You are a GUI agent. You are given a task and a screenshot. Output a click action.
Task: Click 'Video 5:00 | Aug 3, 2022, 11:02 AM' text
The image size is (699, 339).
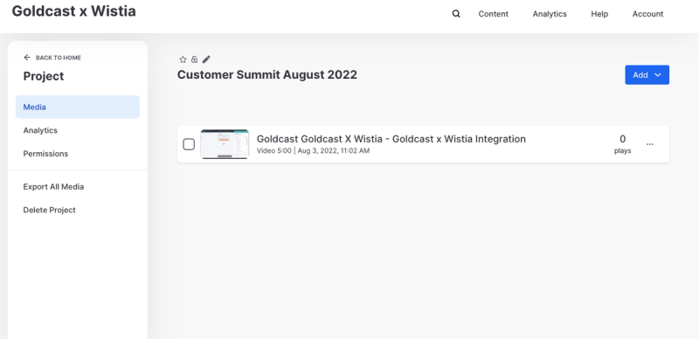313,151
